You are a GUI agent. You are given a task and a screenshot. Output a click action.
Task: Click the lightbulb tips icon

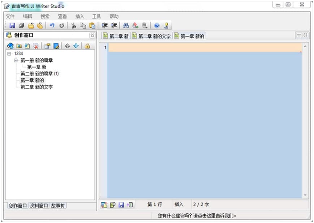point(166,26)
